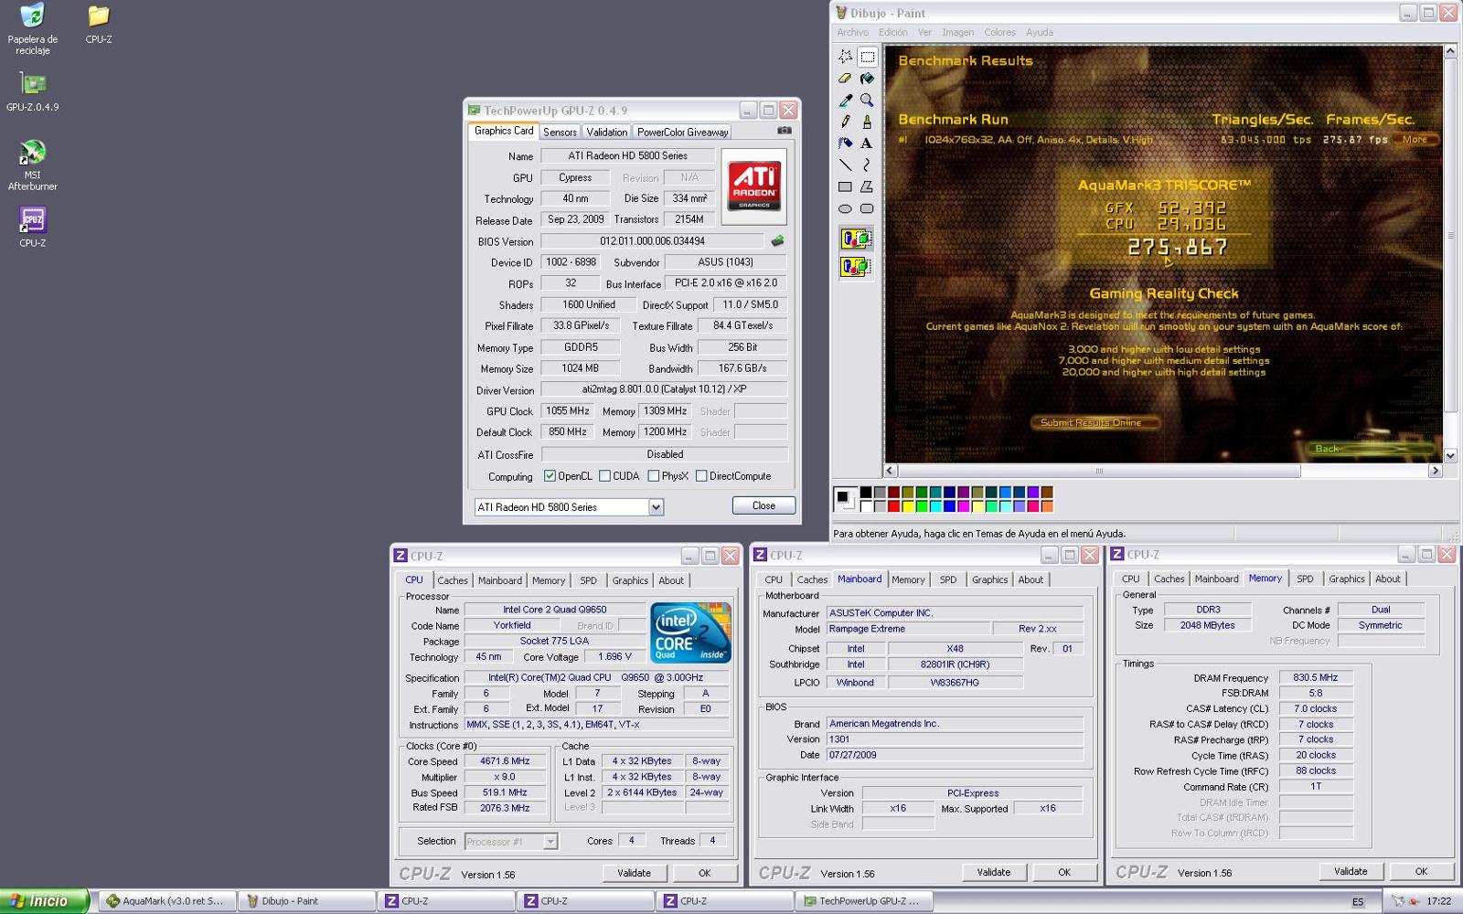Select the Pick Color eyedropper tool

(x=845, y=100)
